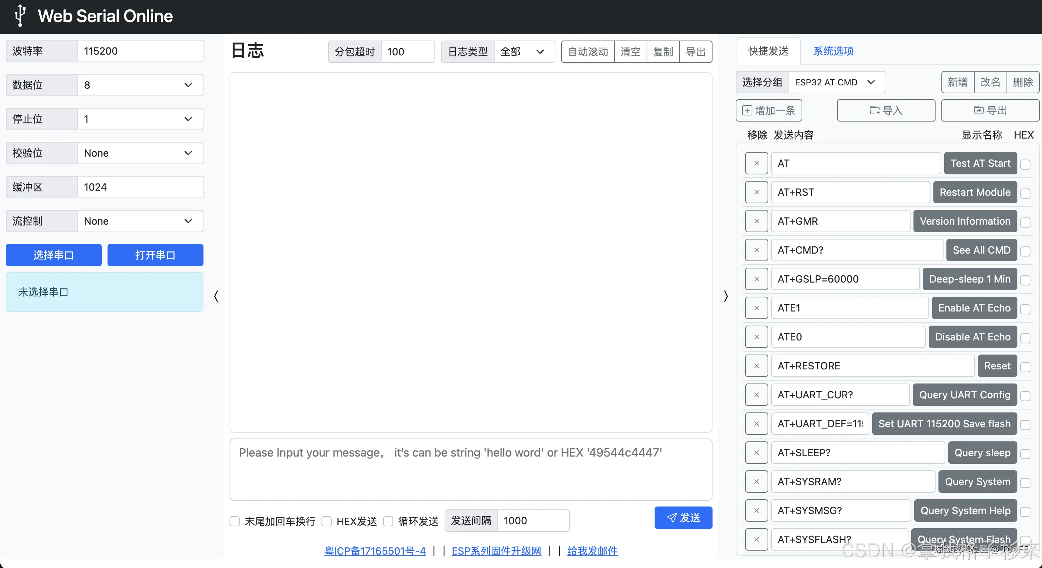The width and height of the screenshot is (1042, 568).
Task: Switch to the 系统选项 tab
Action: [833, 51]
